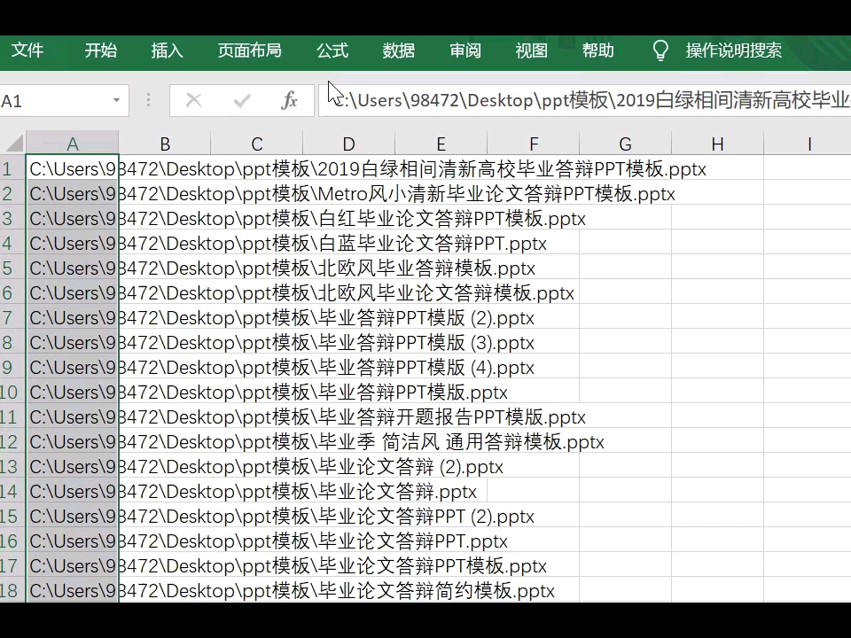851x638 pixels.
Task: Click the Insert Function (fx) icon
Action: (289, 100)
